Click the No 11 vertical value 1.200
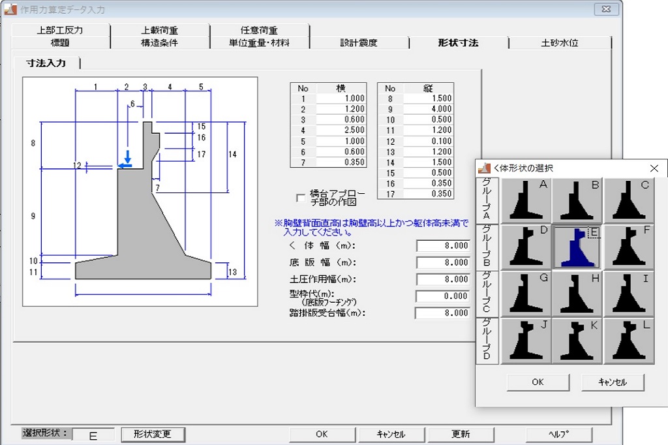The height and width of the screenshot is (445, 668). click(428, 130)
